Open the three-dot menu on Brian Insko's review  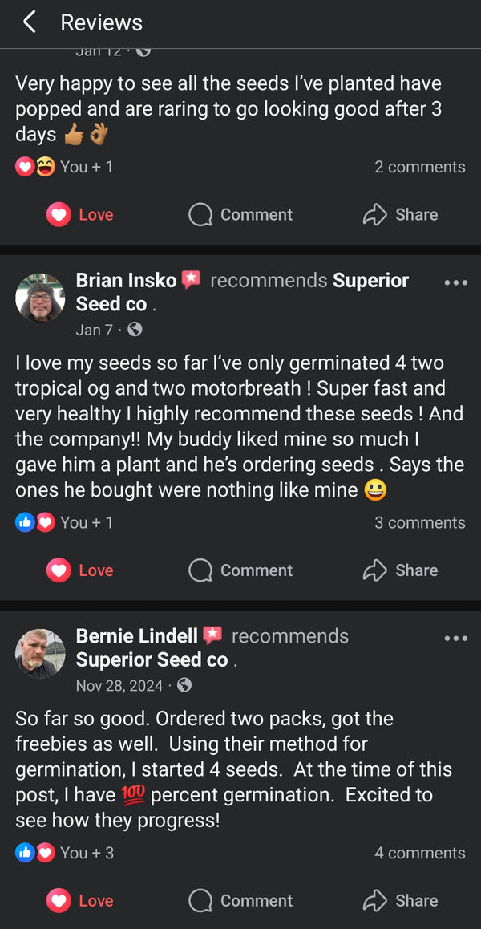455,282
